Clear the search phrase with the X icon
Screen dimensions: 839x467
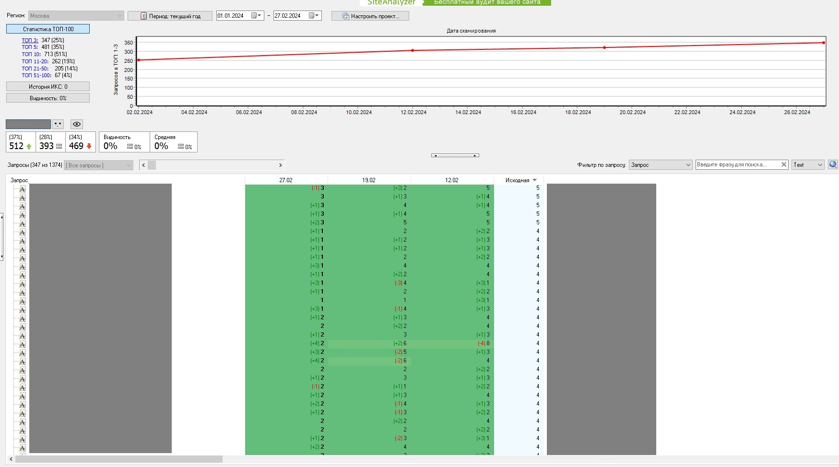(784, 164)
